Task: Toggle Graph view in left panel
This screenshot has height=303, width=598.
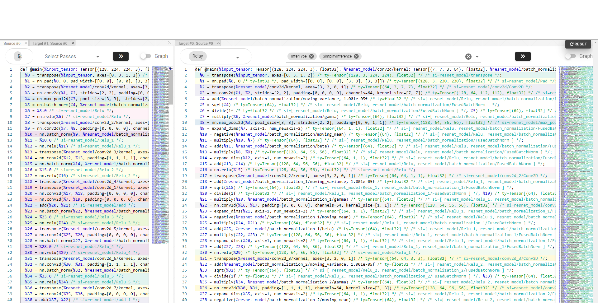Action: pos(145,56)
